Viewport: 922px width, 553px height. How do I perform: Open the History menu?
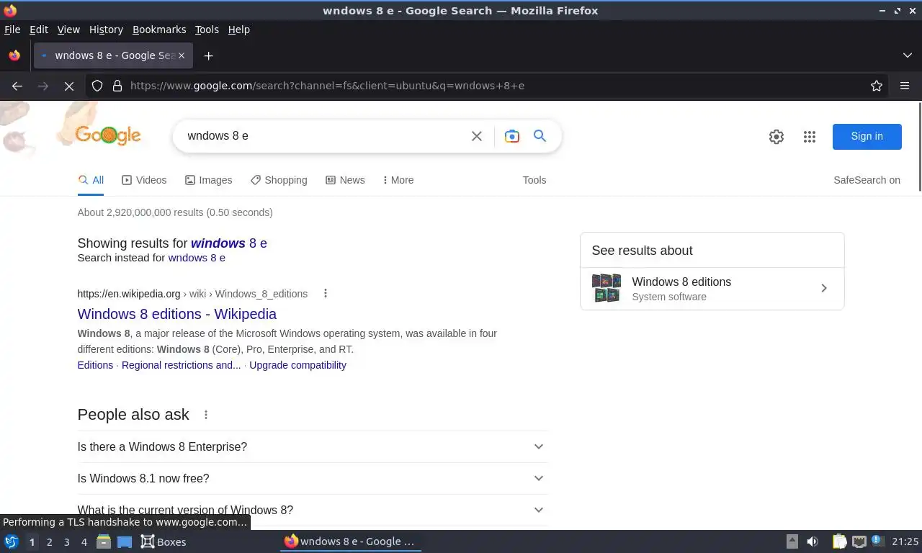106,30
